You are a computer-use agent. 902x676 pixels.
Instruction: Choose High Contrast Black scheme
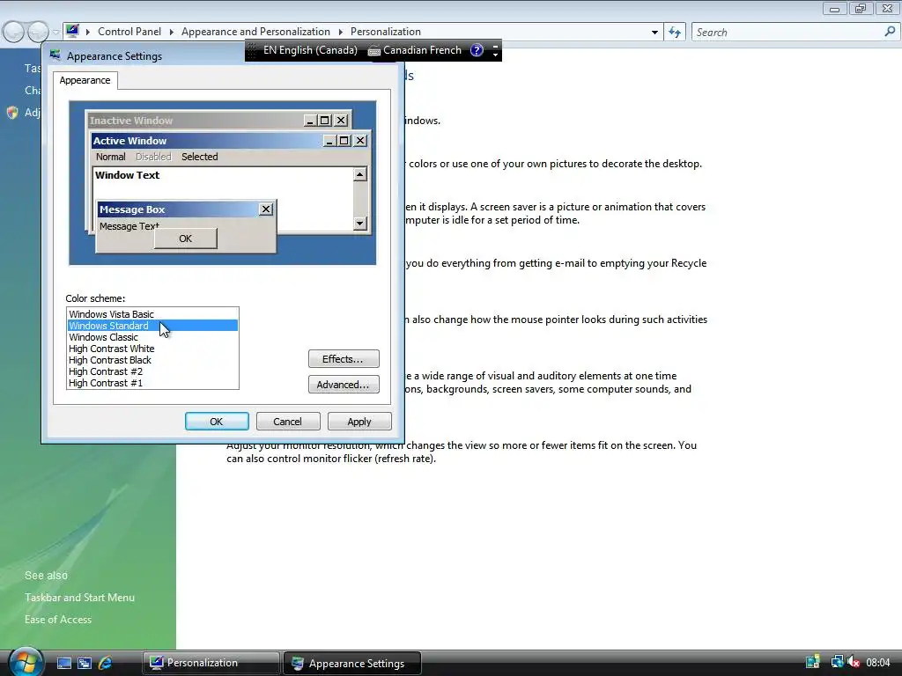point(152,360)
